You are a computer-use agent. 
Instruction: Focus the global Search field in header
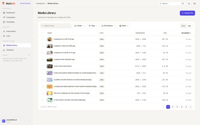[x=172, y=3]
